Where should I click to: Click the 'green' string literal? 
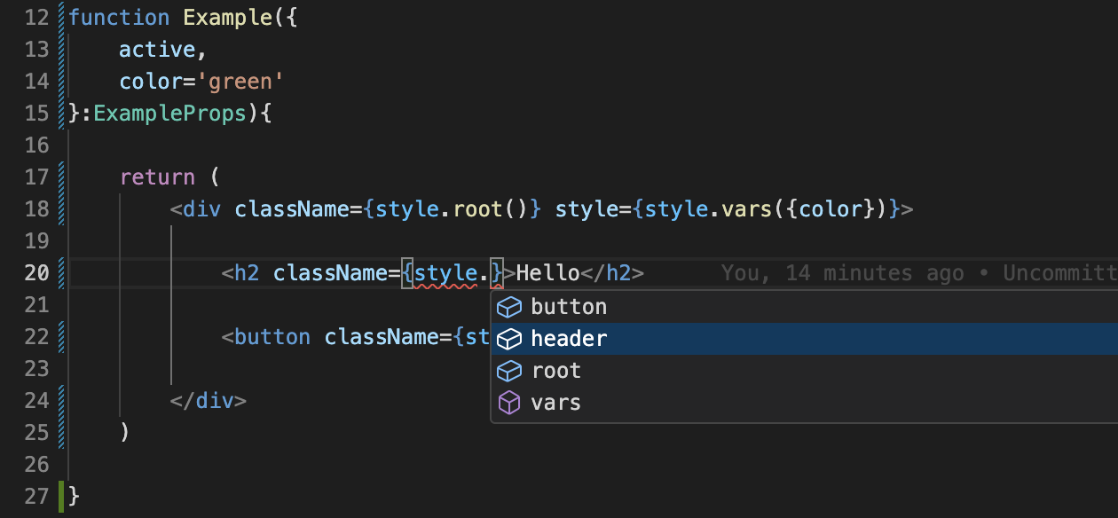(240, 82)
